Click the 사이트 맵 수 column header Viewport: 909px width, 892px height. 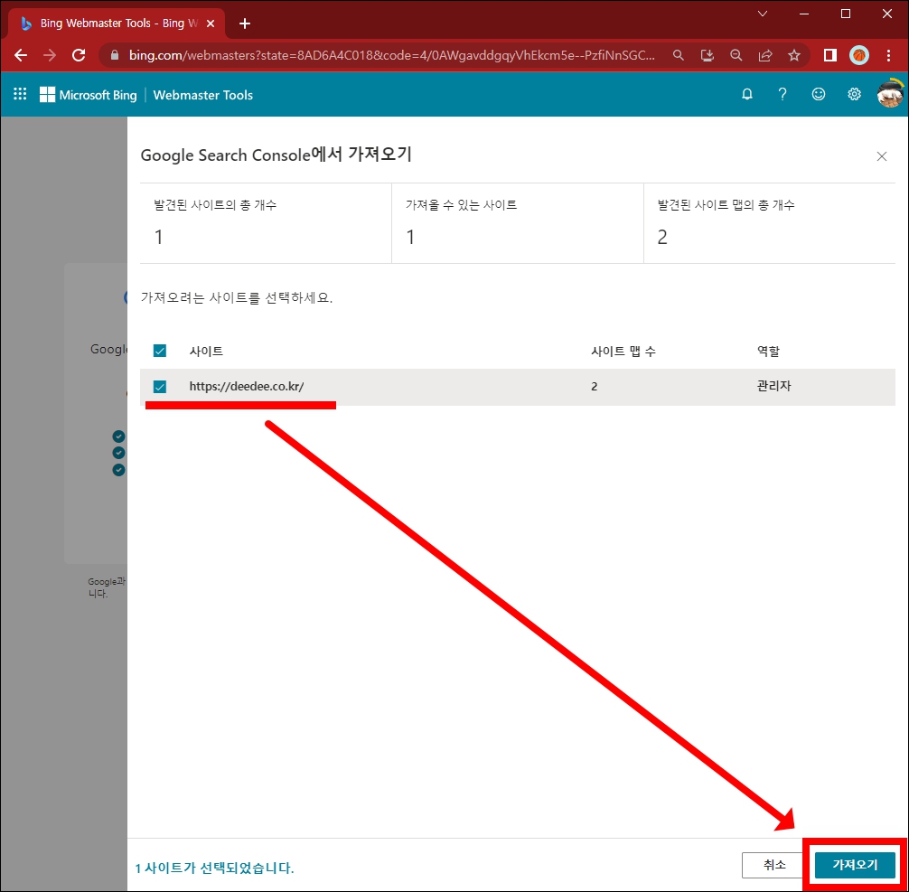point(623,351)
